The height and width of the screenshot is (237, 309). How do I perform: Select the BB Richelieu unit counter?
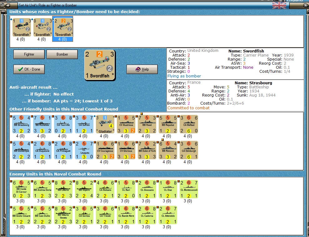click(42, 124)
